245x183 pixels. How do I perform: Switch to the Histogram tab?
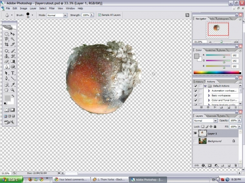[223, 19]
